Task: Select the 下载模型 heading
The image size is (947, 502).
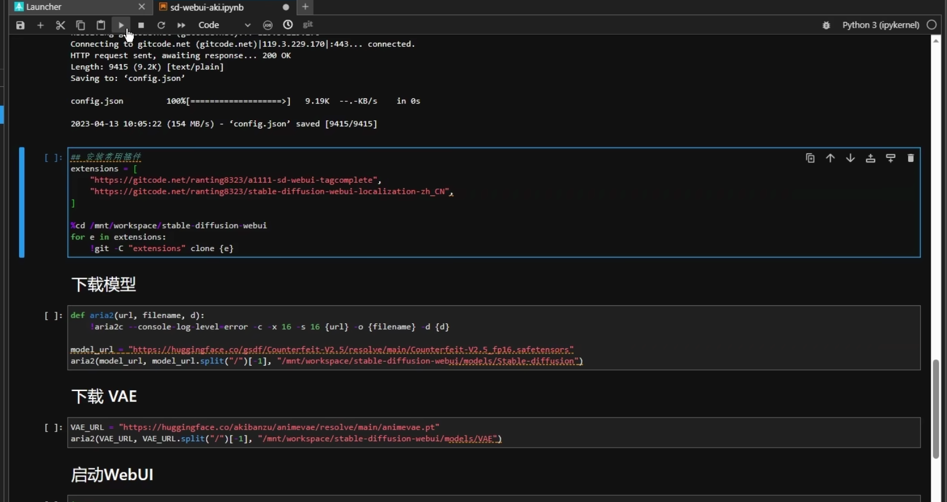Action: click(x=104, y=285)
